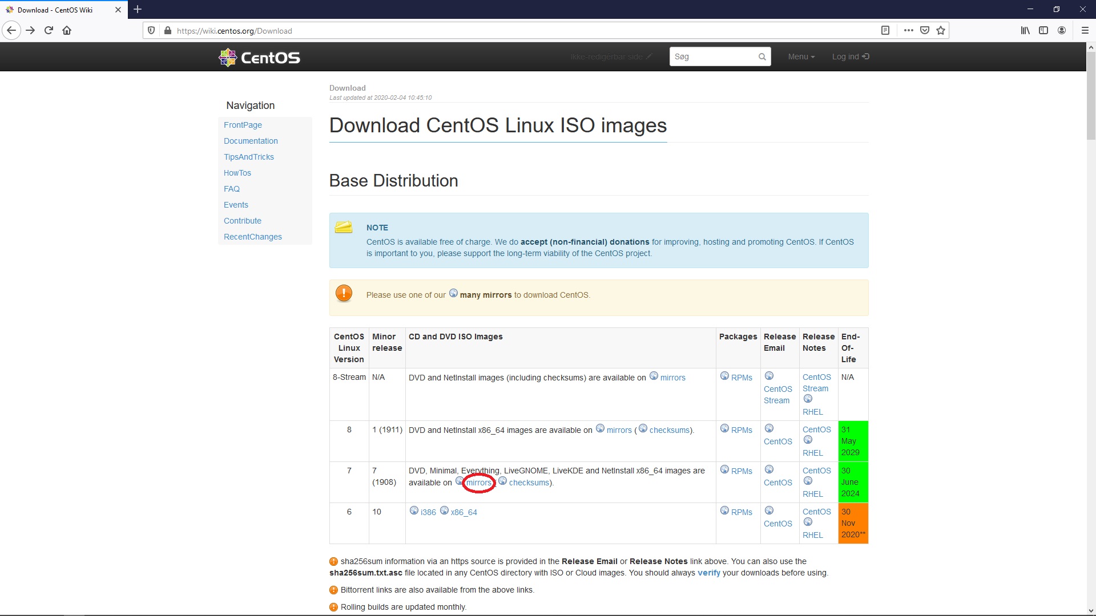Image resolution: width=1096 pixels, height=616 pixels.
Task: Go back to the previous page
Action: 11,31
